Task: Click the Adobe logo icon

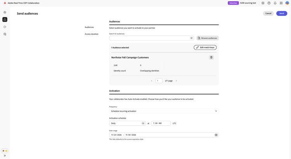Action: coord(5,3)
